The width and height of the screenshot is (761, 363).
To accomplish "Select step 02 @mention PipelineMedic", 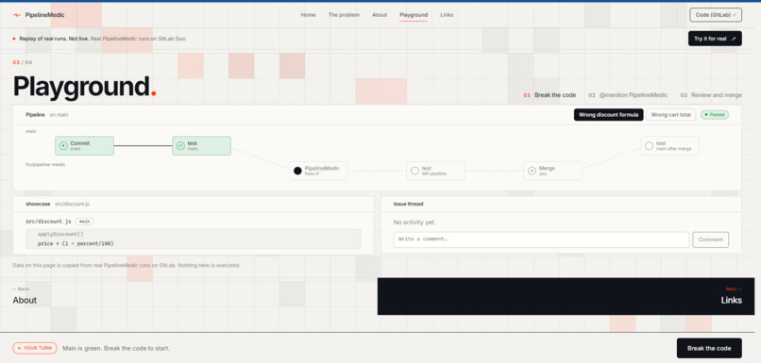I will click(x=628, y=95).
